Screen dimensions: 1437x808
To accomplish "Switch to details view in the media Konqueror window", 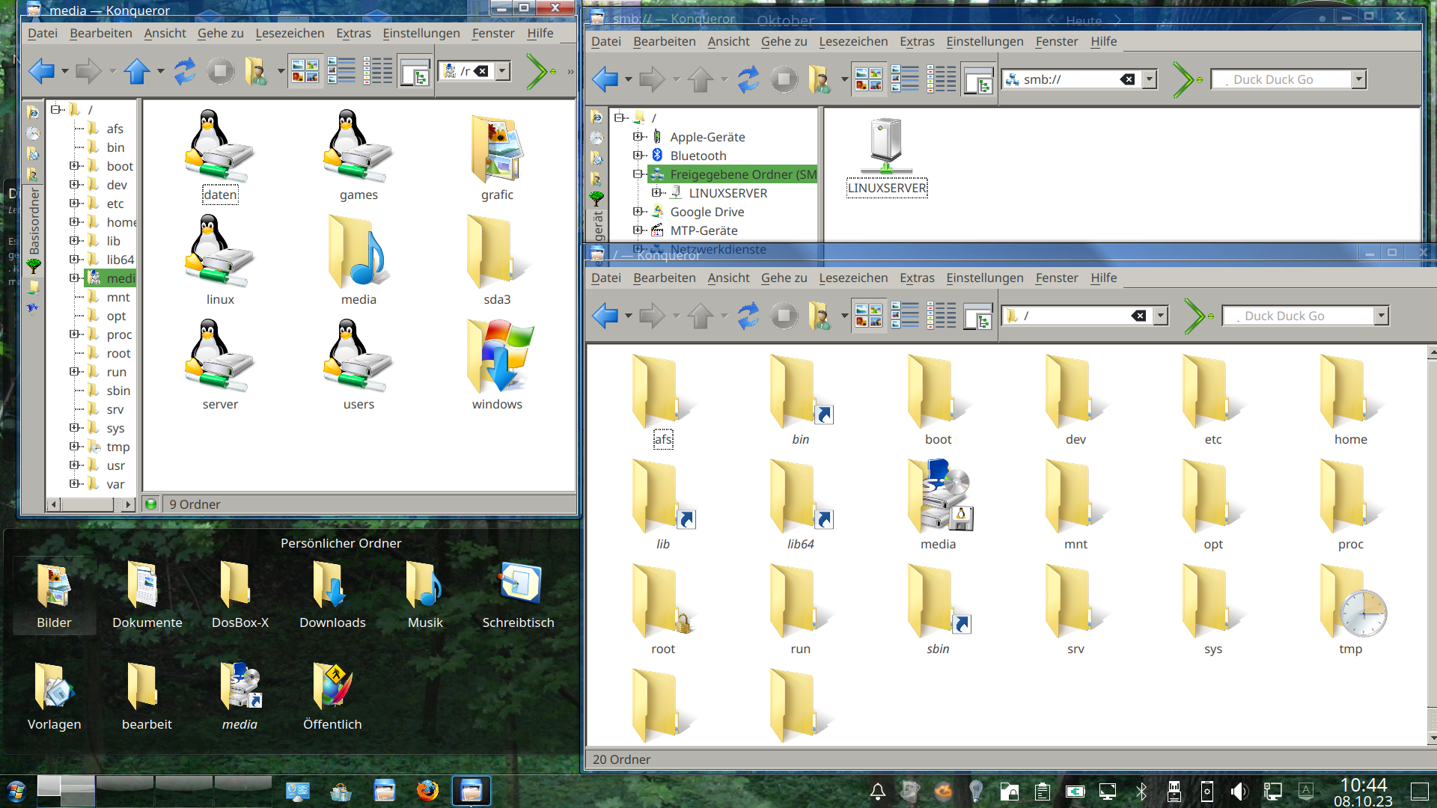I will pos(341,72).
